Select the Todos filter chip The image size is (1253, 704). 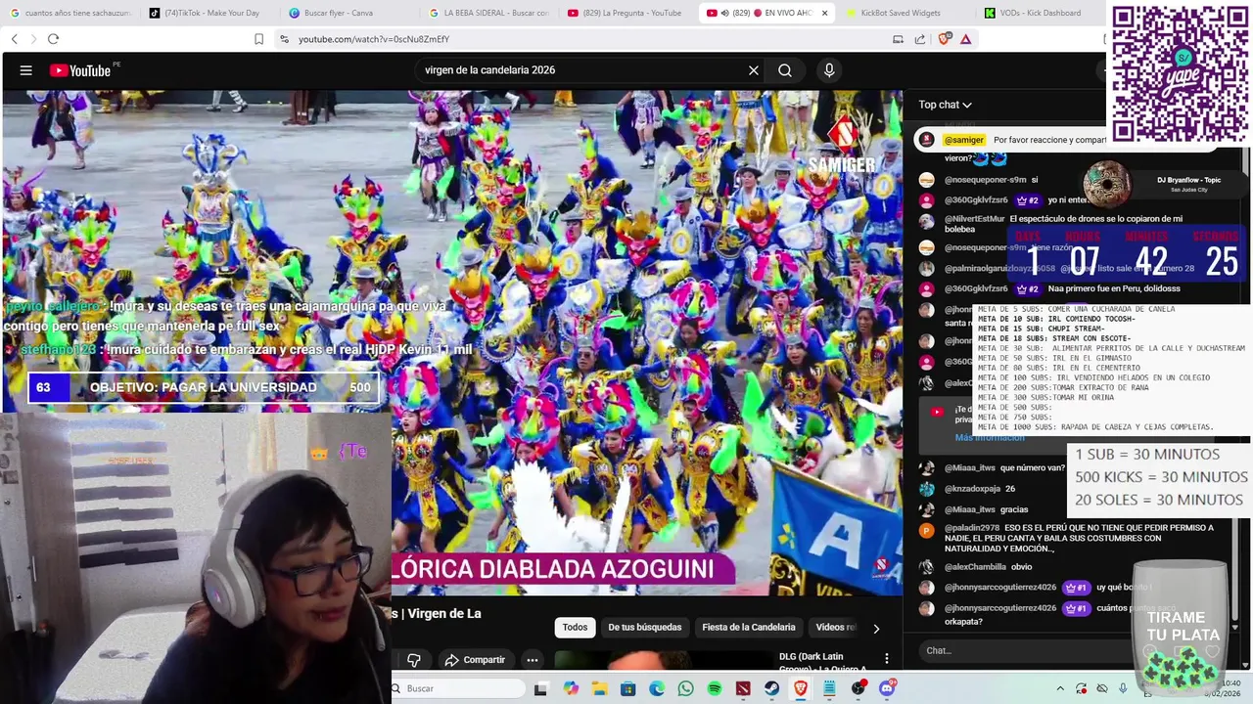[575, 628]
